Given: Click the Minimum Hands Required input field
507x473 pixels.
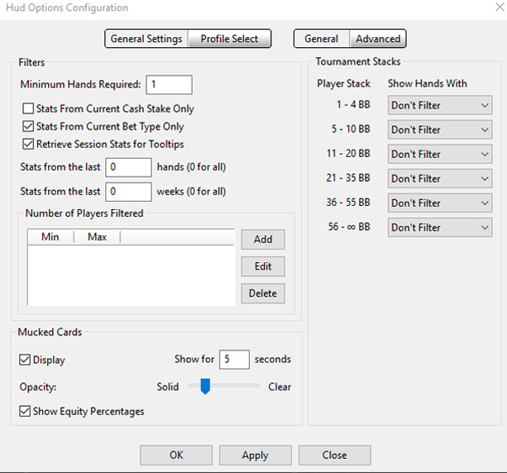Looking at the screenshot, I should pyautogui.click(x=169, y=84).
